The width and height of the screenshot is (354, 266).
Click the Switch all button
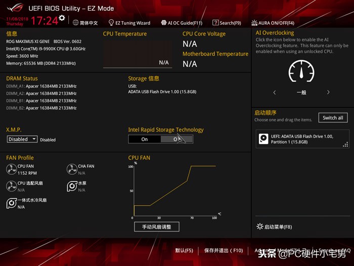click(x=333, y=118)
